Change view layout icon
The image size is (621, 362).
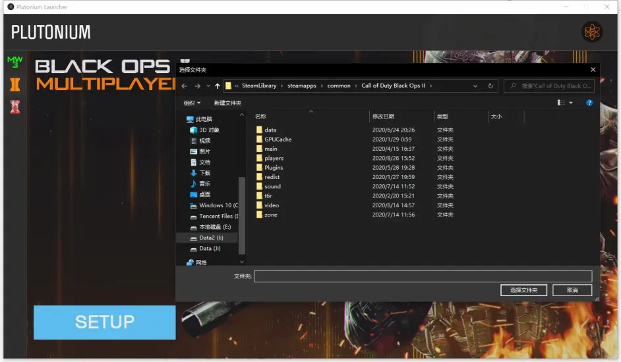coord(561,103)
